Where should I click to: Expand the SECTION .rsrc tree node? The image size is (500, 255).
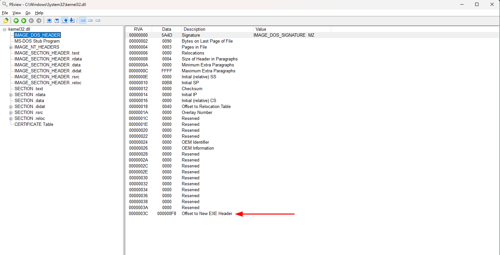pyautogui.click(x=11, y=113)
